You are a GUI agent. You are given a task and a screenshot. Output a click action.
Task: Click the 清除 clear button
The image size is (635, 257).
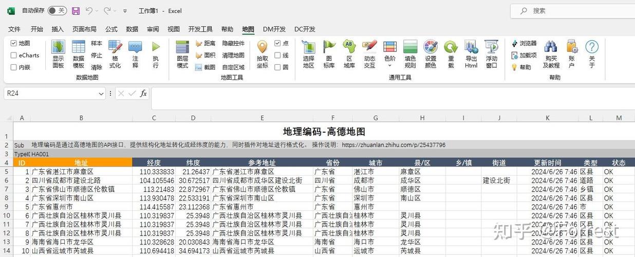tap(97, 67)
